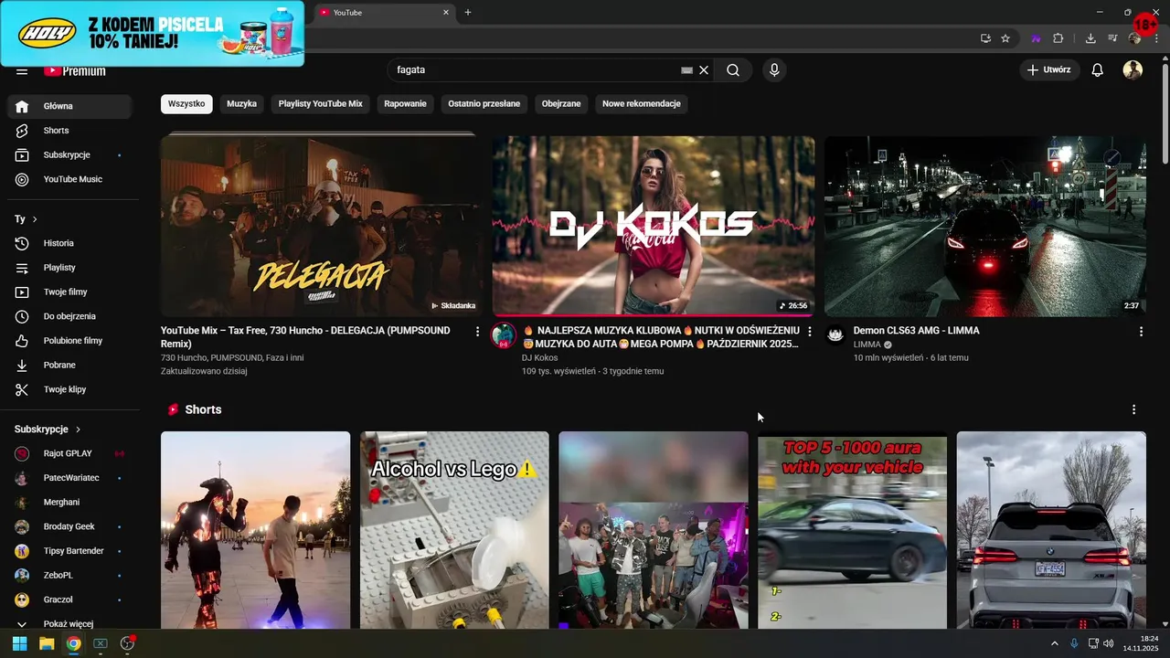Open Twoje filmy
Viewport: 1170px width, 658px height.
tap(69, 292)
